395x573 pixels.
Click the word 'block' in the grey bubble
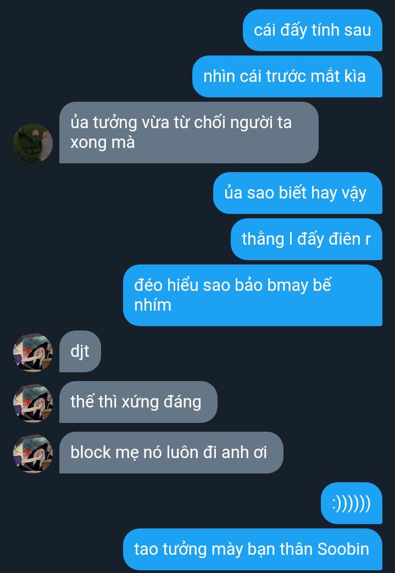point(91,453)
